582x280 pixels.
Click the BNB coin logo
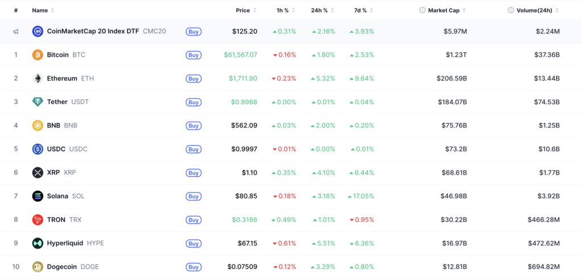click(x=38, y=126)
